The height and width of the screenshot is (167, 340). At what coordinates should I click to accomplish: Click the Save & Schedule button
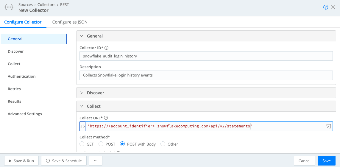point(64,161)
